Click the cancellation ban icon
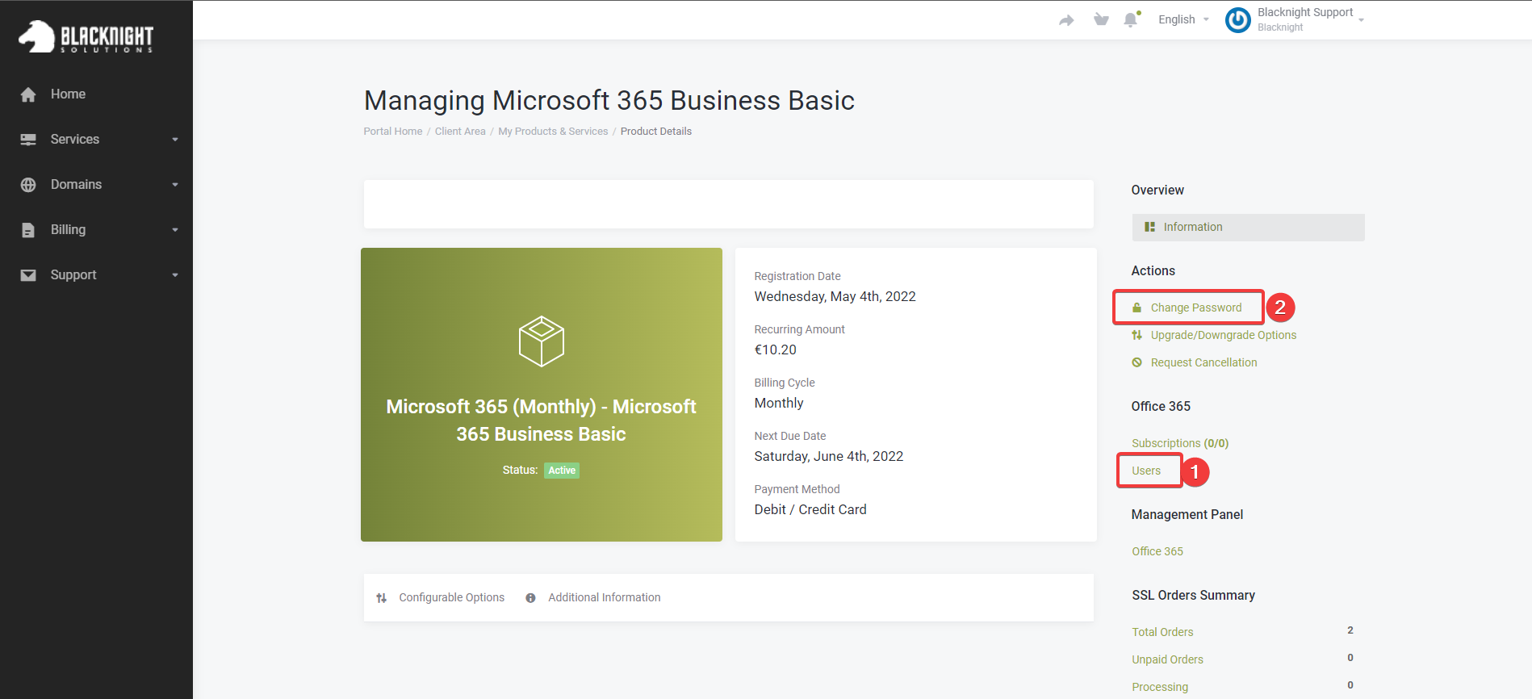The height and width of the screenshot is (699, 1532). [x=1136, y=362]
